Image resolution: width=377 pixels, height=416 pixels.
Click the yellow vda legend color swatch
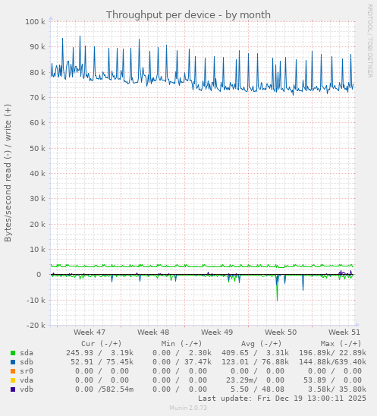13,380
